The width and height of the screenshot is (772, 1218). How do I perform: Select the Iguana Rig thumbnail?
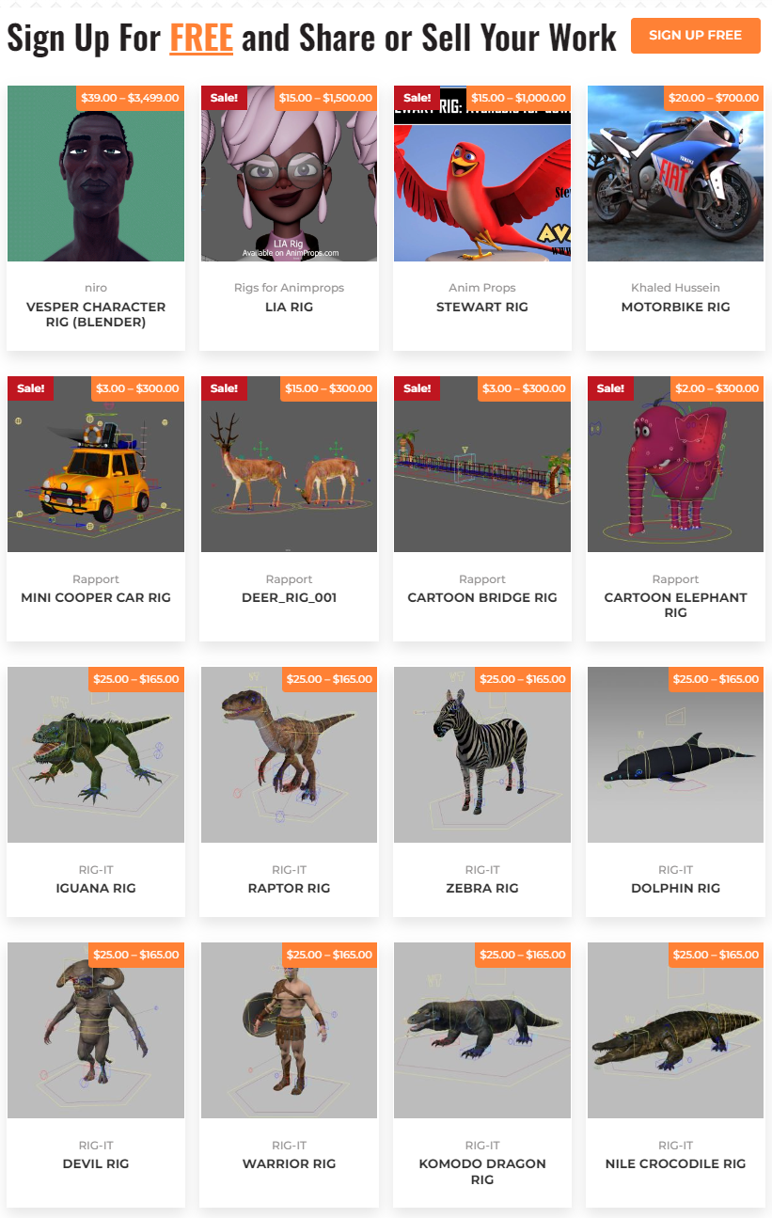click(x=96, y=755)
